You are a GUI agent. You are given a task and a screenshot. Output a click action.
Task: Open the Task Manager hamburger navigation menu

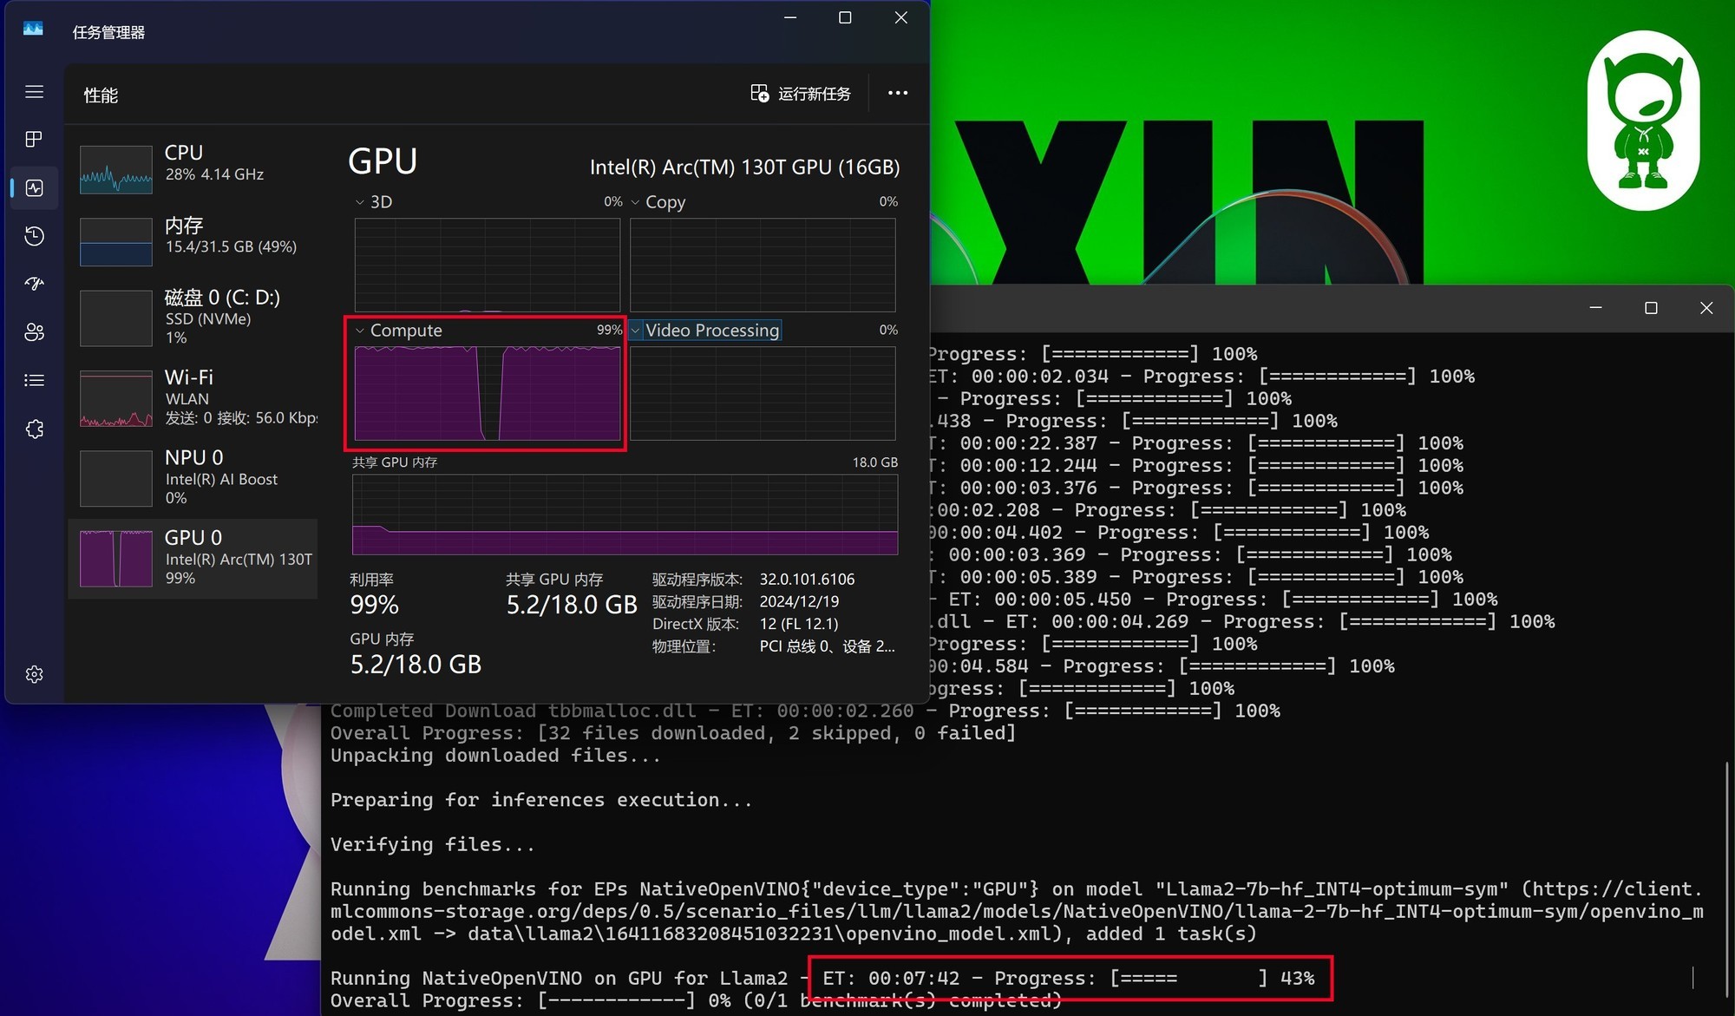pyautogui.click(x=34, y=92)
